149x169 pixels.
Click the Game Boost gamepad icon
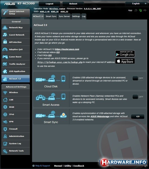point(5,57)
